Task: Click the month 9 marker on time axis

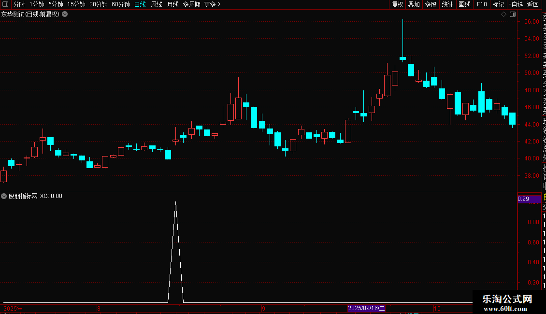Action: coord(264,308)
